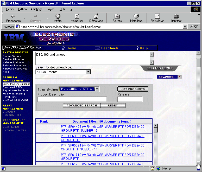This screenshot has width=202, height=172.
Task: Open the PTF SF64428 document link
Action: coord(103,129)
